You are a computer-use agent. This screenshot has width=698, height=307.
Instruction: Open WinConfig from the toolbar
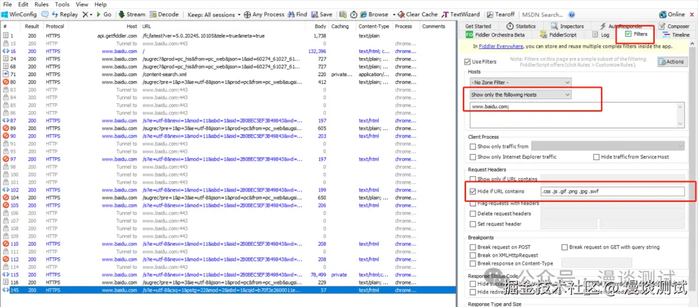point(19,14)
